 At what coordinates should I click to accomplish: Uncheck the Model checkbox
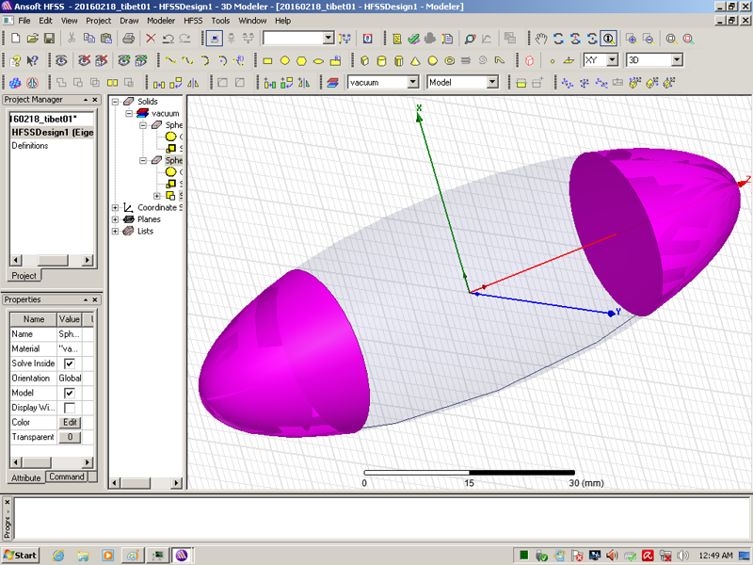tap(69, 393)
